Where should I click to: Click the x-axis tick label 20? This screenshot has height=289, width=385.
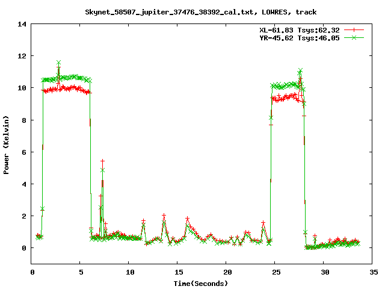coord(227,272)
